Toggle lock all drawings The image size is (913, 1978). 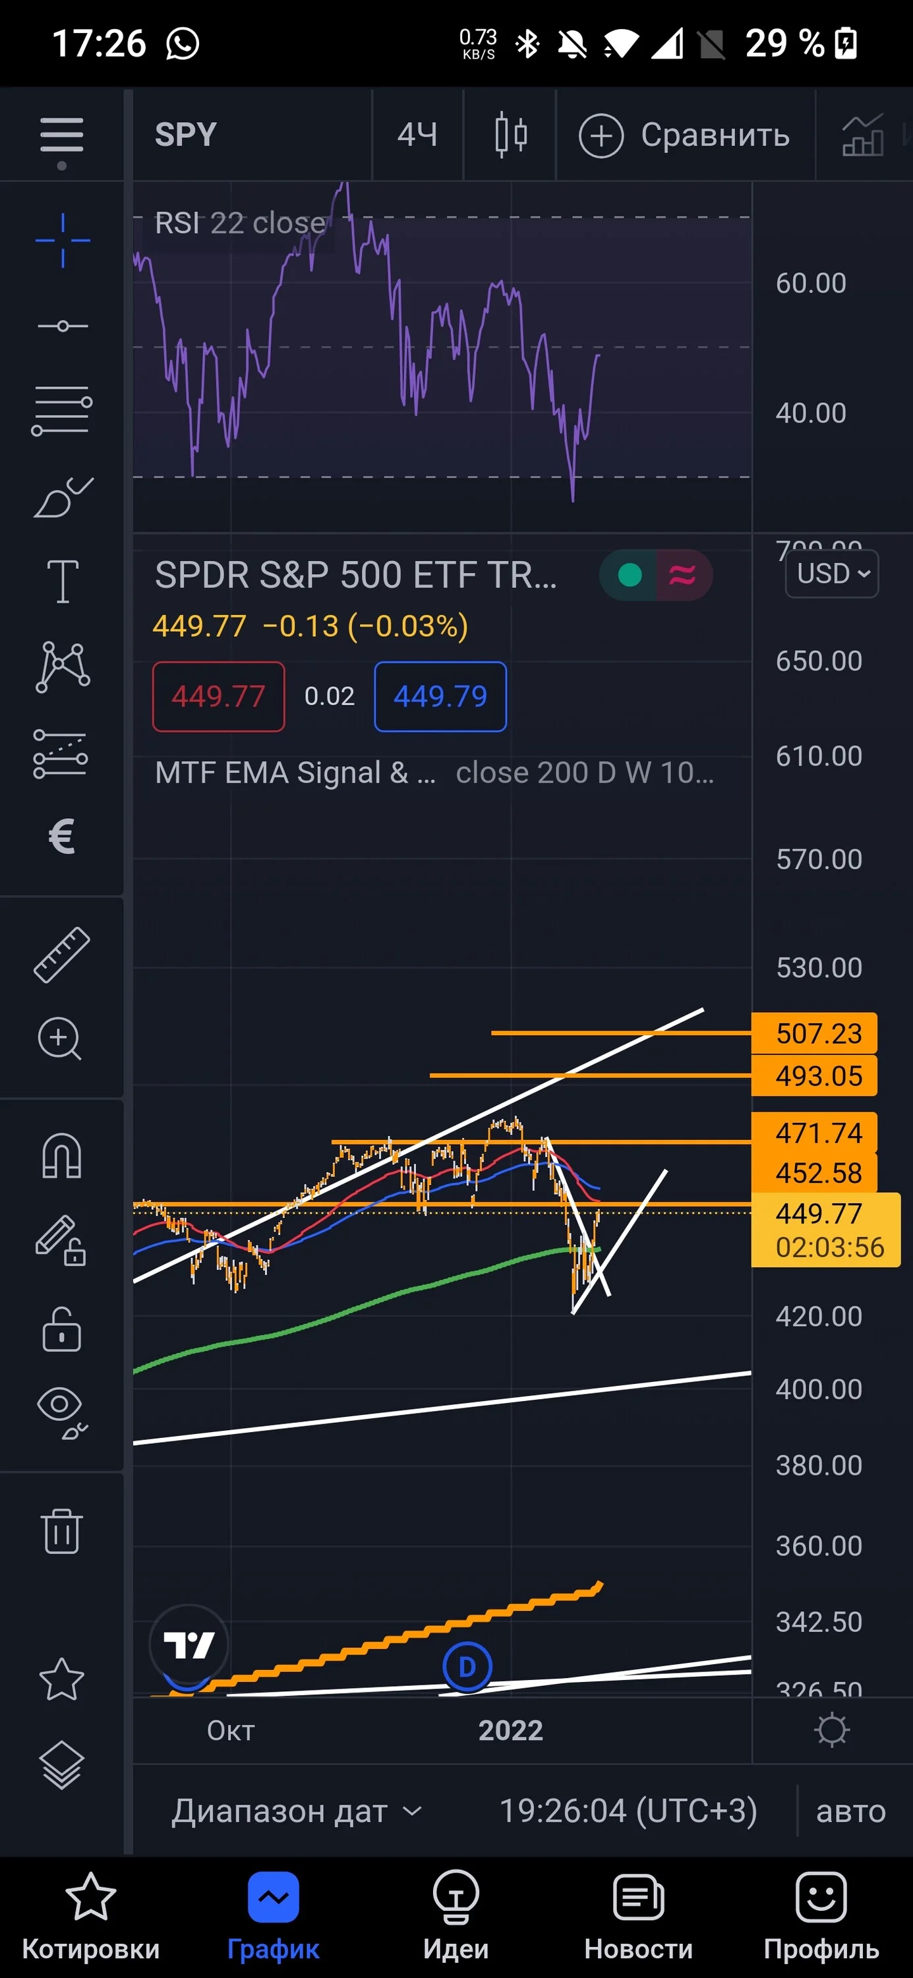point(61,1329)
